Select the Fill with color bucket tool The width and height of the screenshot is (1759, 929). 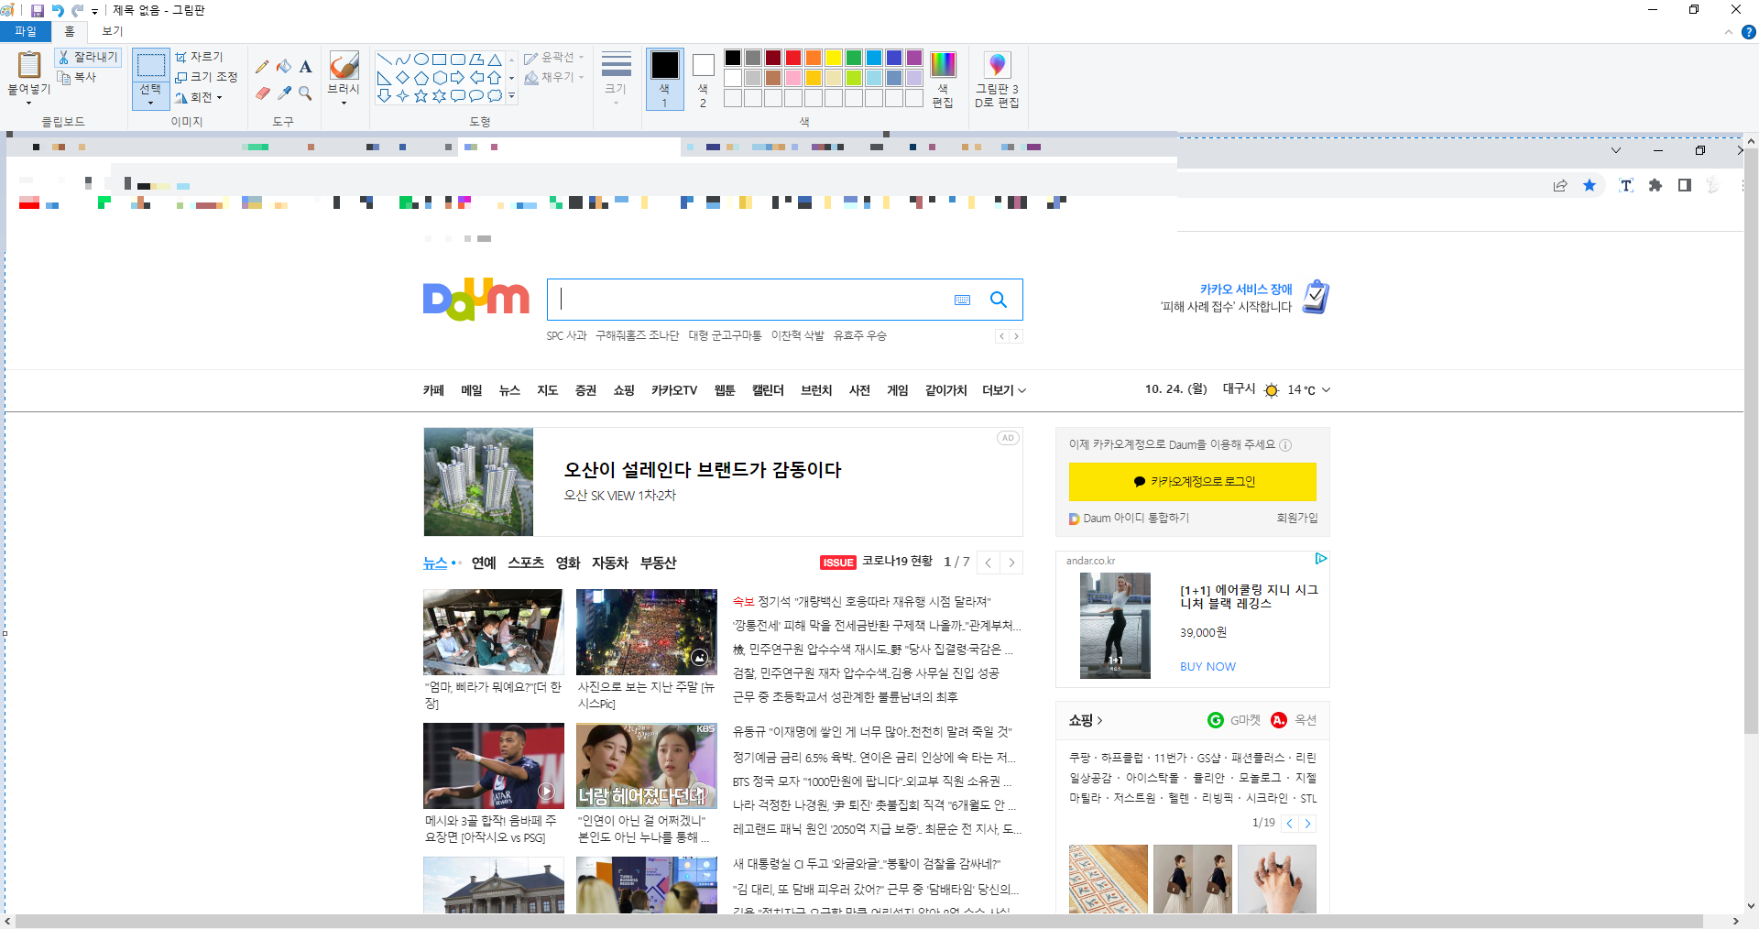[x=284, y=67]
